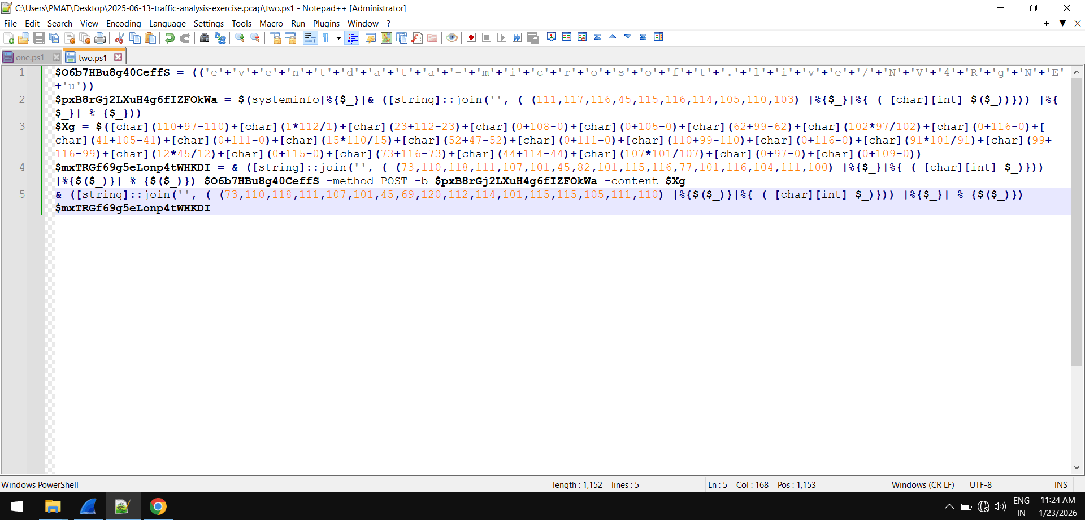Open the Find dialog with binoculars icon
This screenshot has width=1085, height=520.
pyautogui.click(x=205, y=37)
